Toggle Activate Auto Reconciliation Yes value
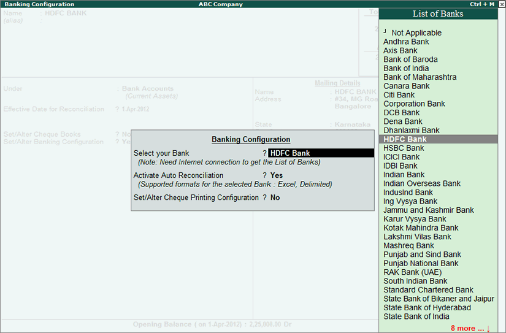 click(x=277, y=175)
